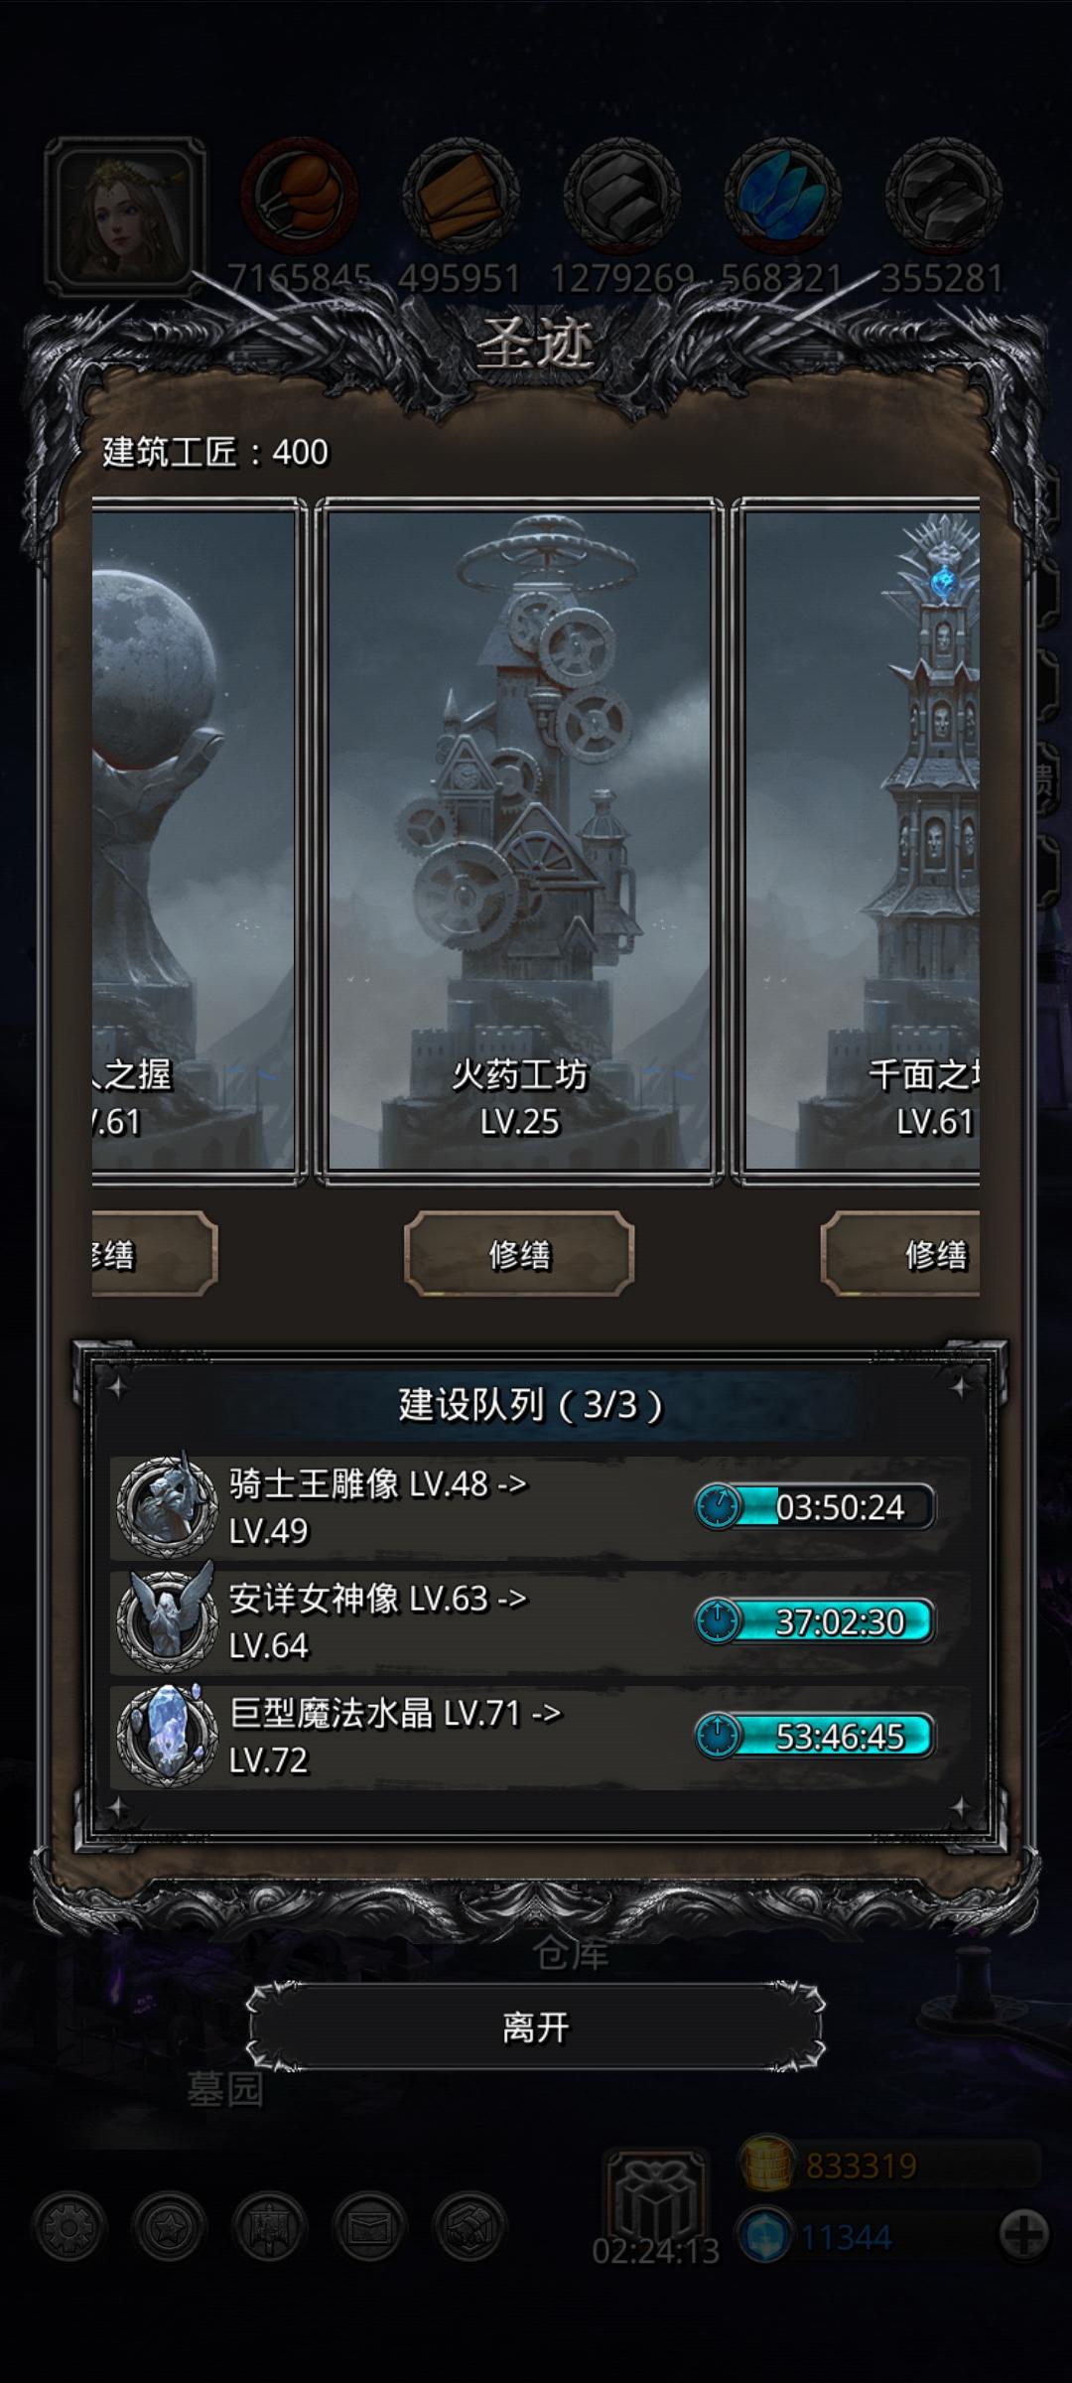Select the 火药工坊 LV.25 card
The image size is (1072, 2383).
[519, 841]
